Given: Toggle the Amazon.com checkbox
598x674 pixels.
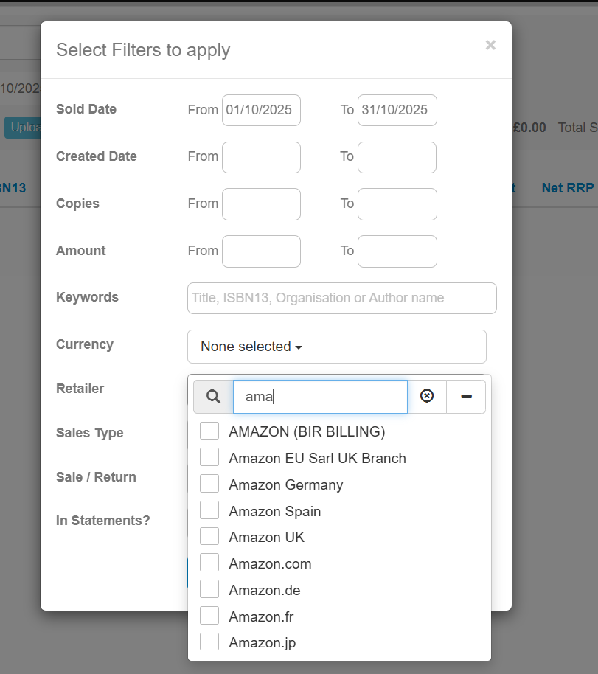Looking at the screenshot, I should point(209,563).
